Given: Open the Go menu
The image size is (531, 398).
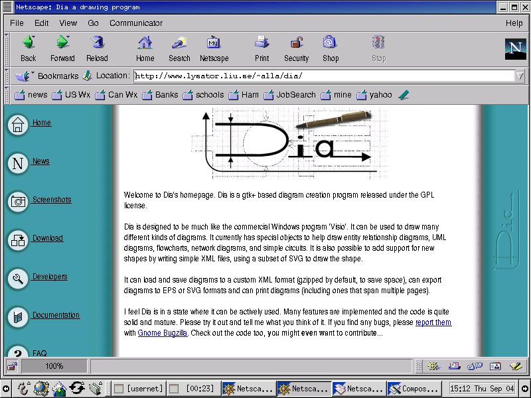Looking at the screenshot, I should [x=93, y=23].
